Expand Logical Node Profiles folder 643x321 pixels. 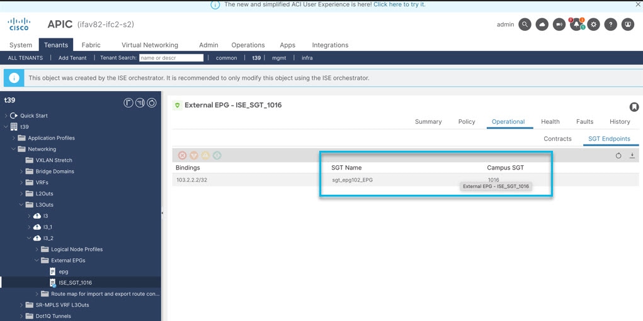tap(37, 249)
